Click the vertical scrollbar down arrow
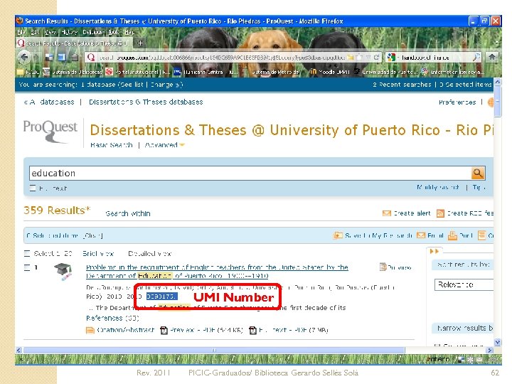 497,342
